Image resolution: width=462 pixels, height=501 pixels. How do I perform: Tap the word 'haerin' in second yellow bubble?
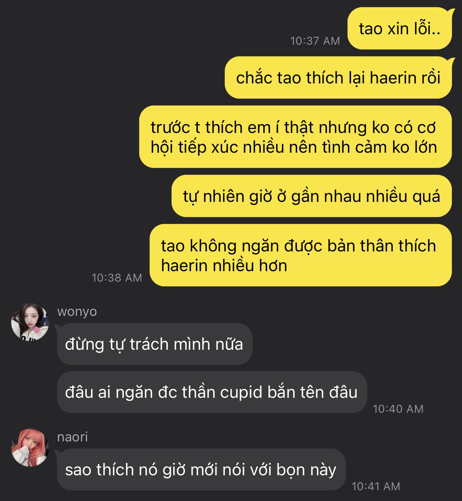pyautogui.click(x=393, y=78)
